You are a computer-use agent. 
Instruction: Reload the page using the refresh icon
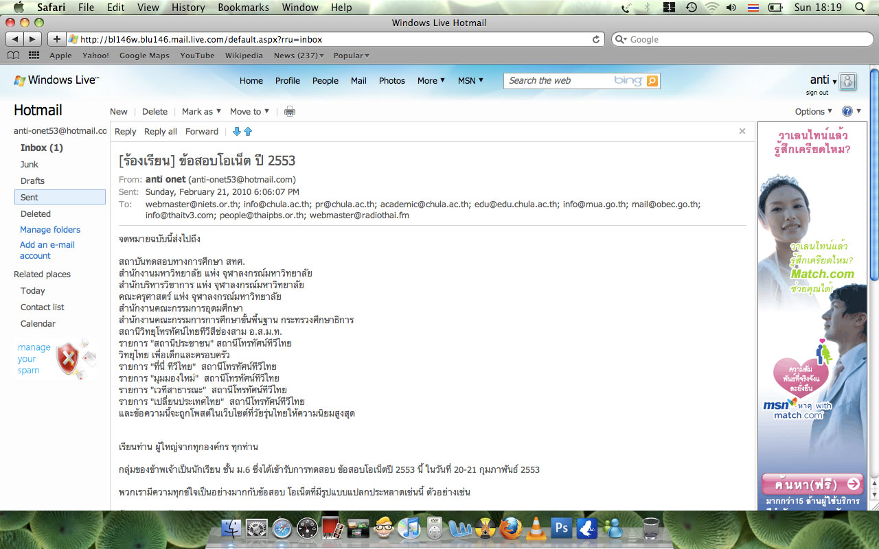click(x=596, y=39)
